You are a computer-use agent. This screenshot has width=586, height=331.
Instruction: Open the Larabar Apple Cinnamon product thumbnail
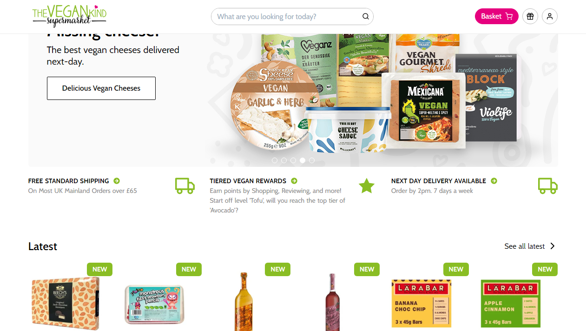pyautogui.click(x=511, y=303)
